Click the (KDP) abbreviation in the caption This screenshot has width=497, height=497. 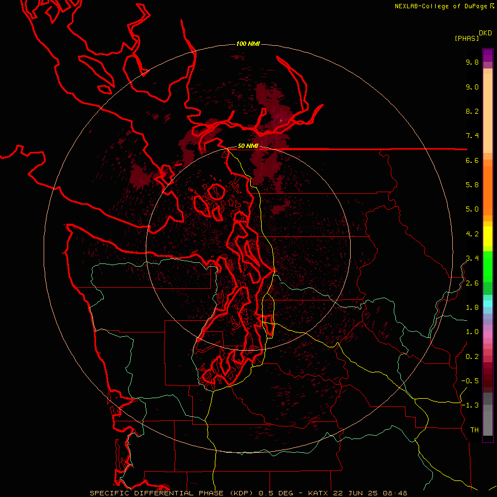coord(242,493)
